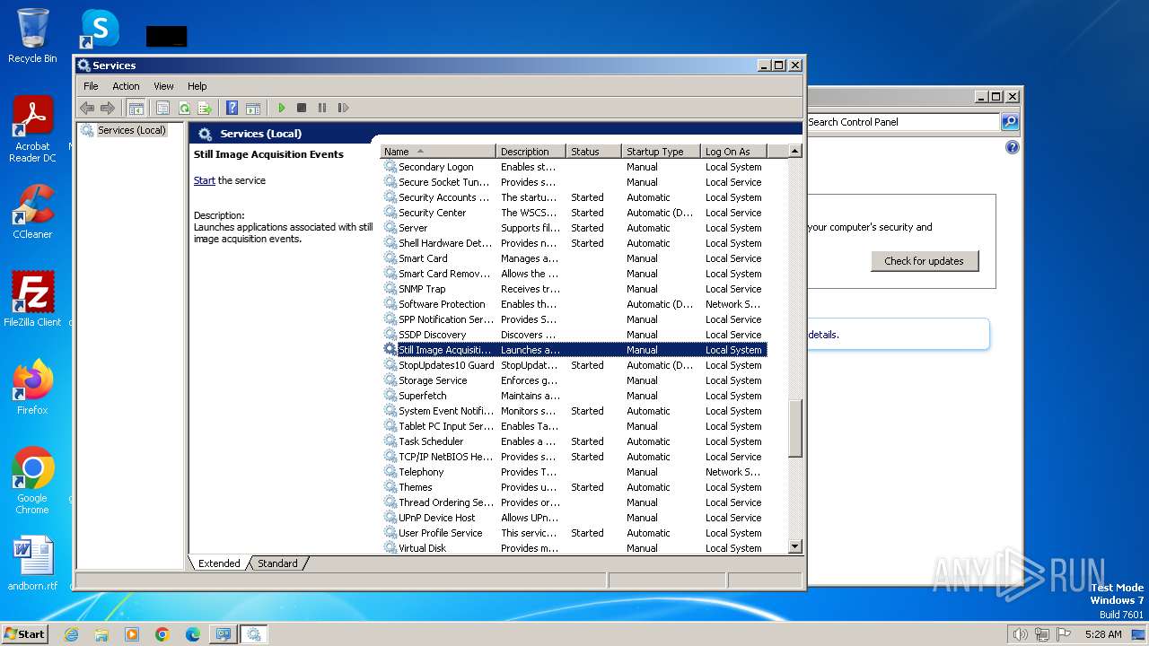Click the Restart Service toolbar icon
This screenshot has width=1149, height=646.
coord(343,108)
